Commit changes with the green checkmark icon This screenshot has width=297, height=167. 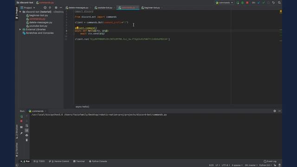[264, 3]
